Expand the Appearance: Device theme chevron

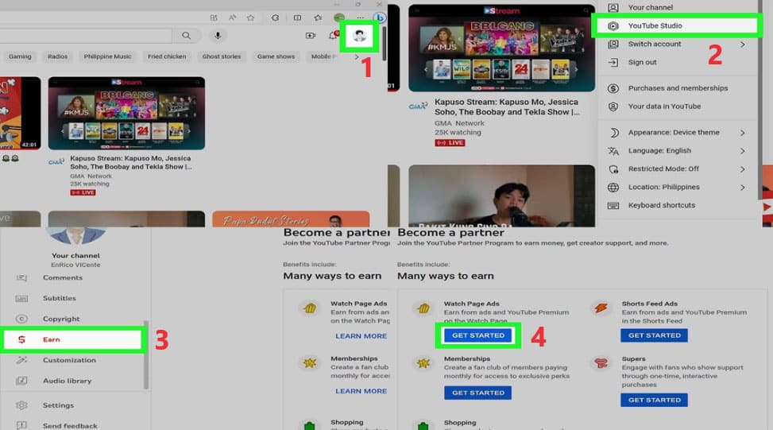743,133
